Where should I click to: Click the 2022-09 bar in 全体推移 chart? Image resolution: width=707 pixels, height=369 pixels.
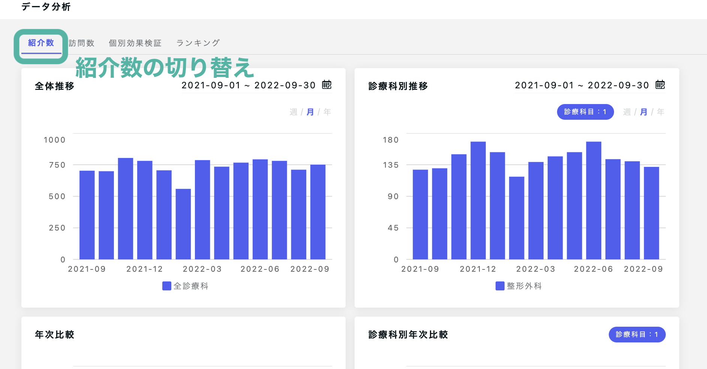pos(318,212)
